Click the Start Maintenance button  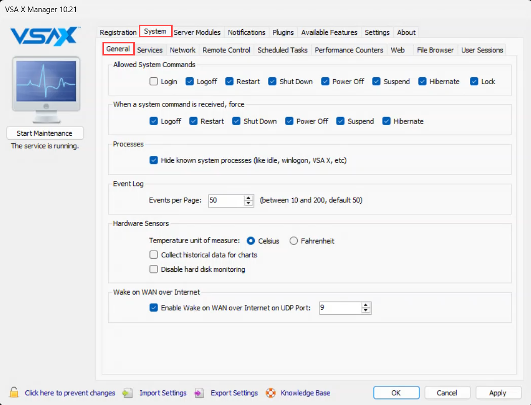[x=45, y=133]
